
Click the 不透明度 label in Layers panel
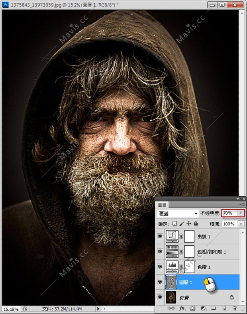210,213
